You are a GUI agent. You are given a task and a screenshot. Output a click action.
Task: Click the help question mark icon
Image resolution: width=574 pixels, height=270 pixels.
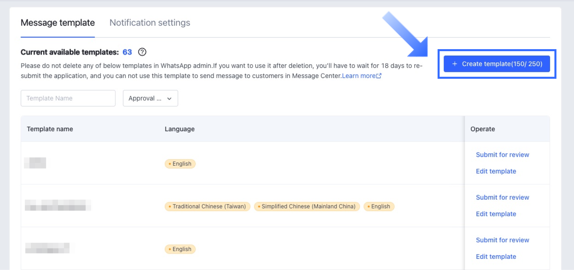[x=142, y=52]
